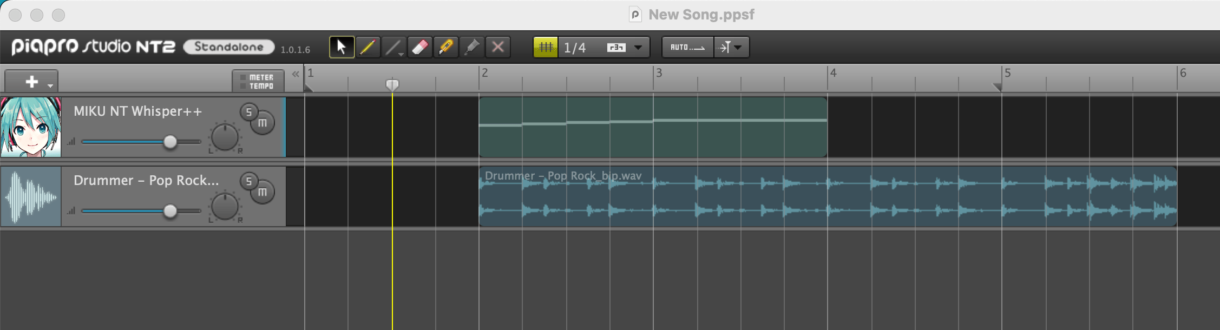Click the Miku character thumbnail
Viewport: 1220px width, 330px height.
[31, 127]
